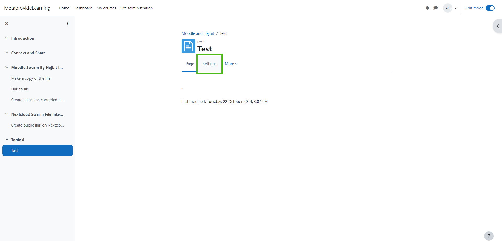Image resolution: width=502 pixels, height=241 pixels.
Task: Go to MetaprovideLearning home logo
Action: pyautogui.click(x=27, y=8)
